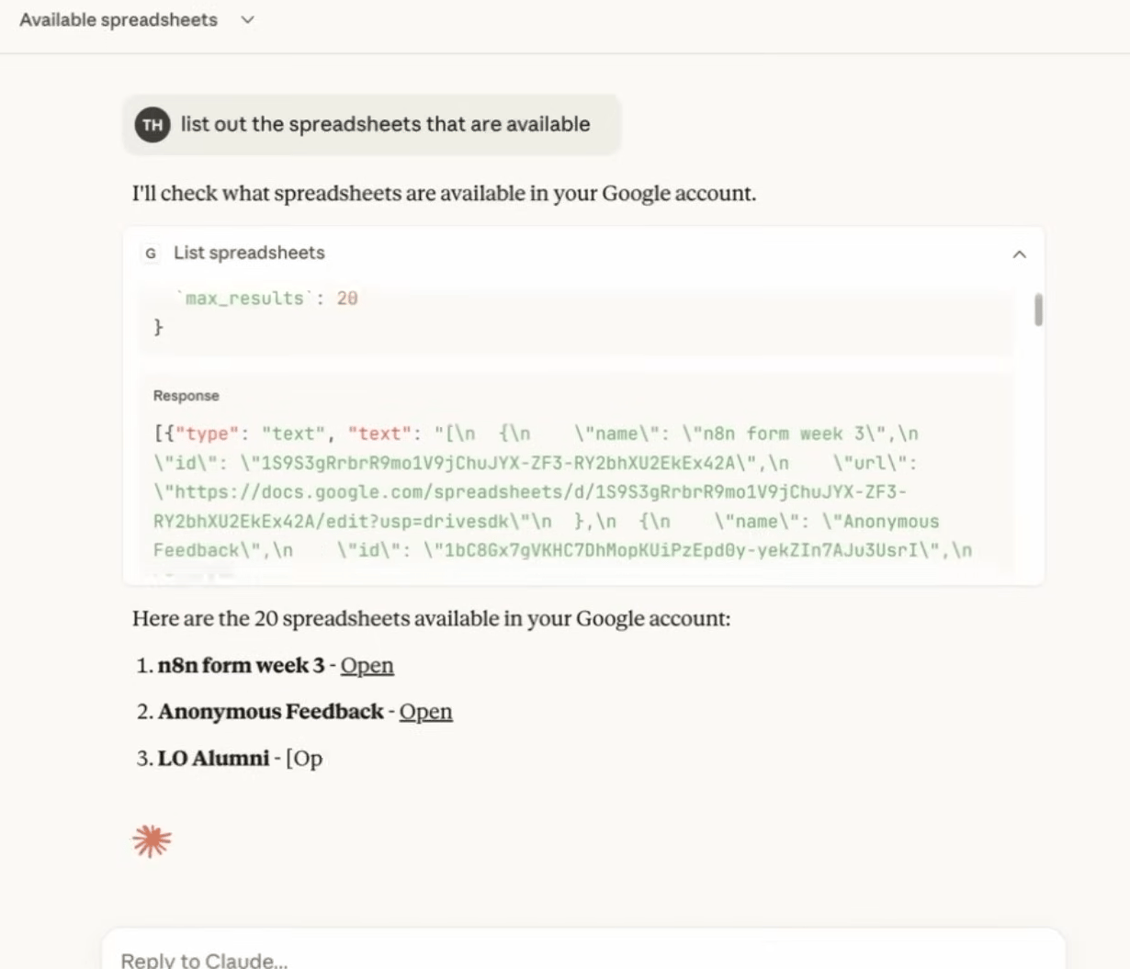Open the Available spreadsheets chat title menu
Viewport: 1130px width, 969px height.
coord(119,20)
